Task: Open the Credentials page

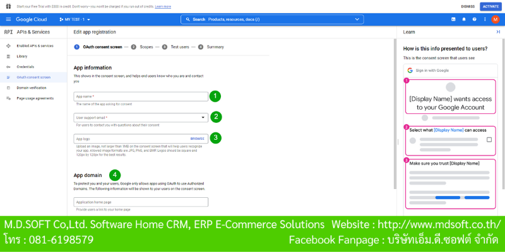Action: coord(25,67)
